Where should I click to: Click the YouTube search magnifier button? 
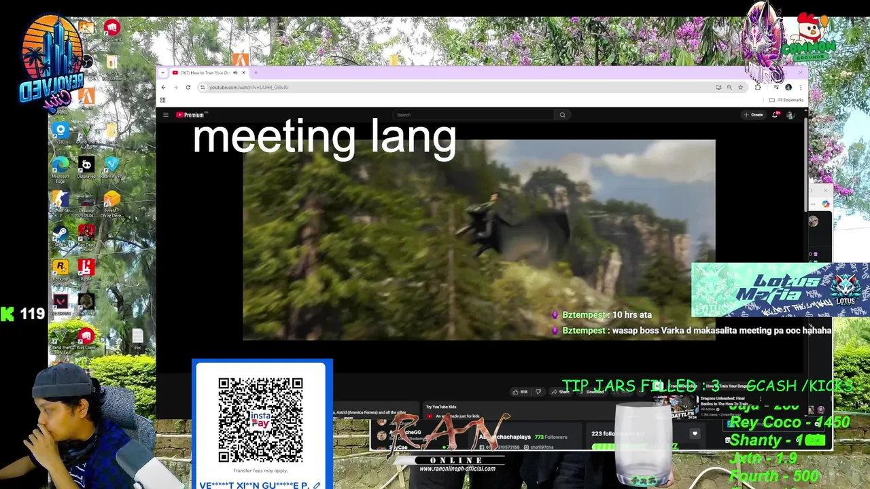(562, 115)
